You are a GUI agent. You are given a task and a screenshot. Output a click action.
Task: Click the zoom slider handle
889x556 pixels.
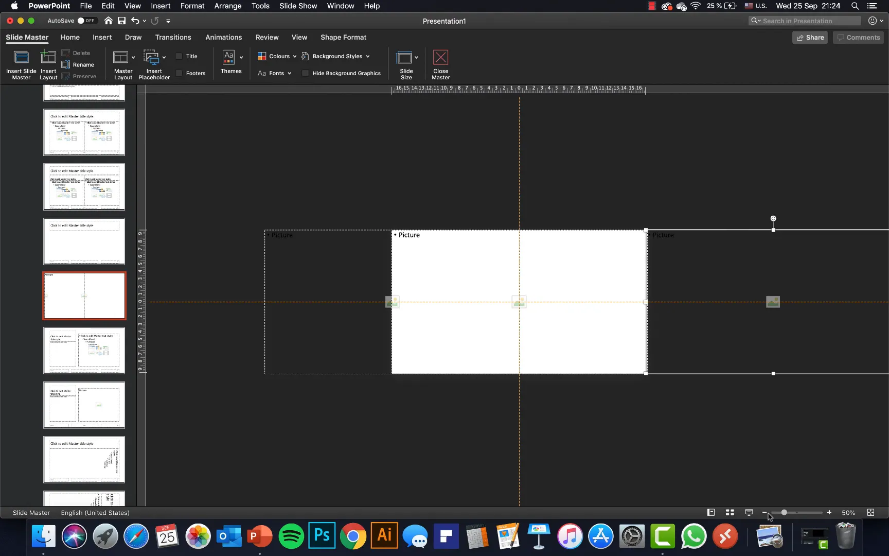[x=784, y=512]
